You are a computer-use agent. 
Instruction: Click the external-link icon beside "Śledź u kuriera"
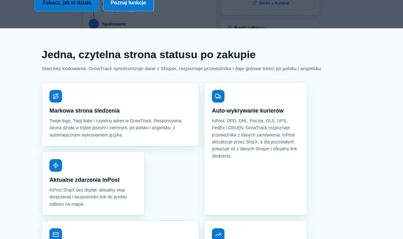tap(255, 3)
